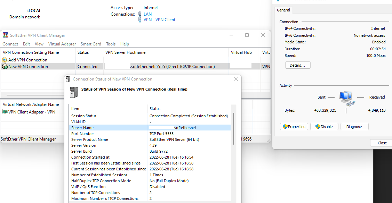
Task: Open the Details... button
Action: tap(297, 65)
